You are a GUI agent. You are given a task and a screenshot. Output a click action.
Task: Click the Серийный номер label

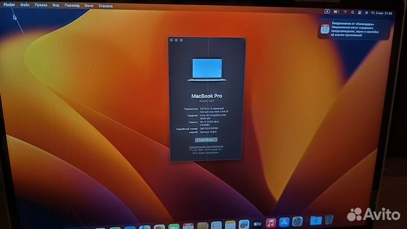[187, 129]
